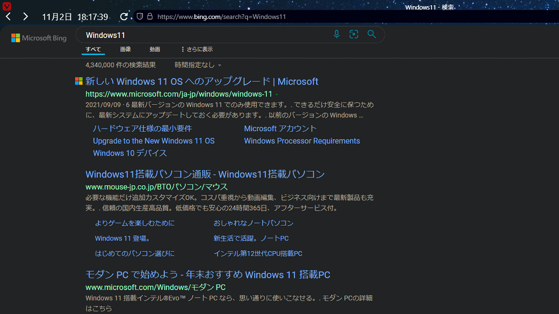
Task: Click the Windows11 - 検索 tab title
Action: click(429, 7)
